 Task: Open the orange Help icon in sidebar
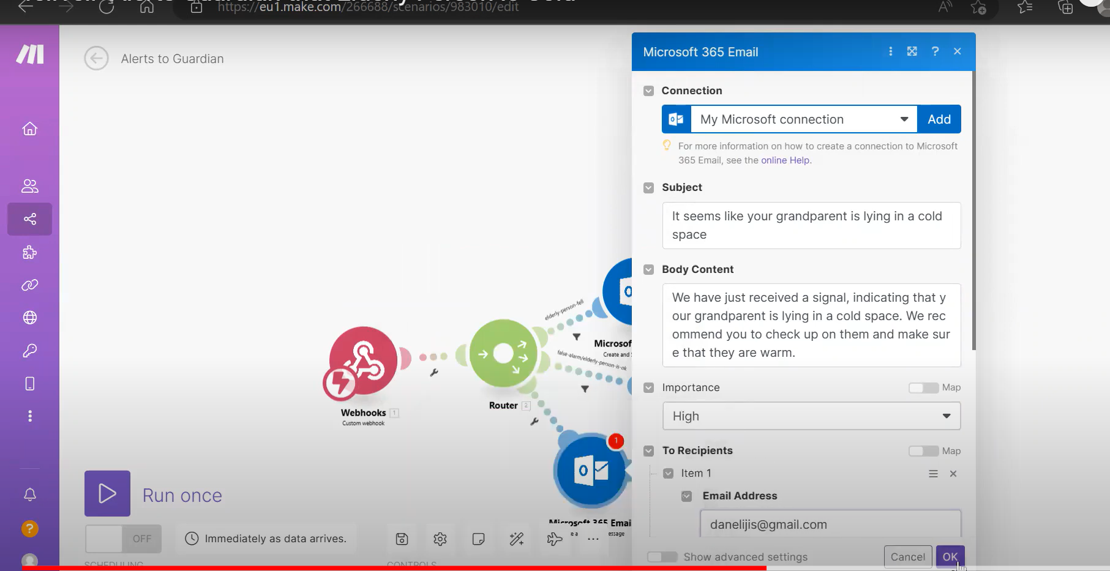[x=29, y=529]
